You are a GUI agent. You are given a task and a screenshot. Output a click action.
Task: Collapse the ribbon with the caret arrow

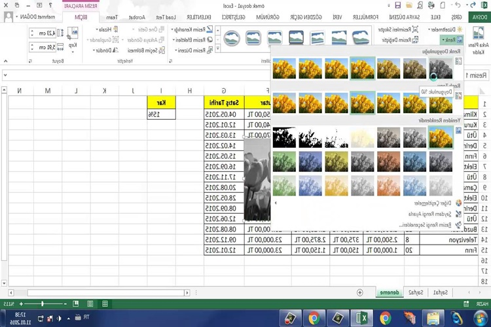(5, 61)
